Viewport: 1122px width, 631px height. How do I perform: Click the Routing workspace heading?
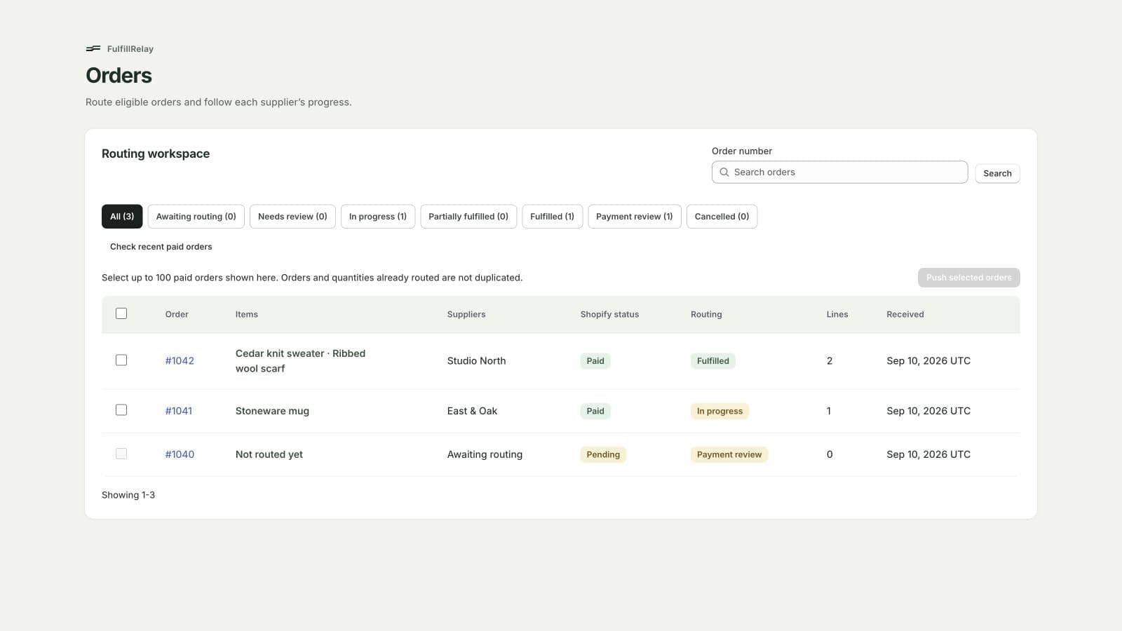(x=156, y=154)
